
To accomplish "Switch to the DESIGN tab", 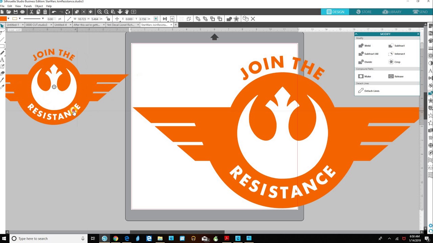I will [336, 12].
